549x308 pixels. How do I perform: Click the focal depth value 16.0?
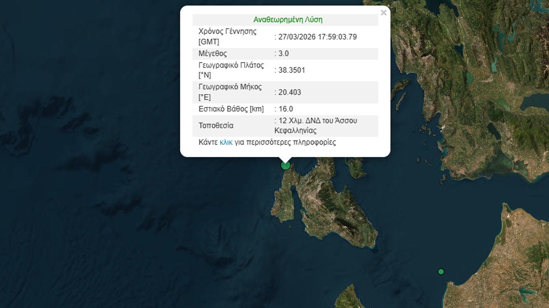(x=285, y=109)
